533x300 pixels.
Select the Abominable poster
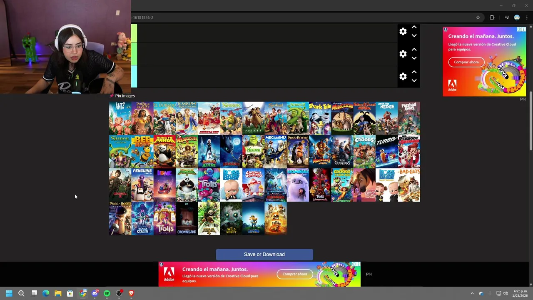298,185
